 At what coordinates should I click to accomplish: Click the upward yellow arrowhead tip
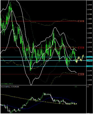tap(83, 55)
